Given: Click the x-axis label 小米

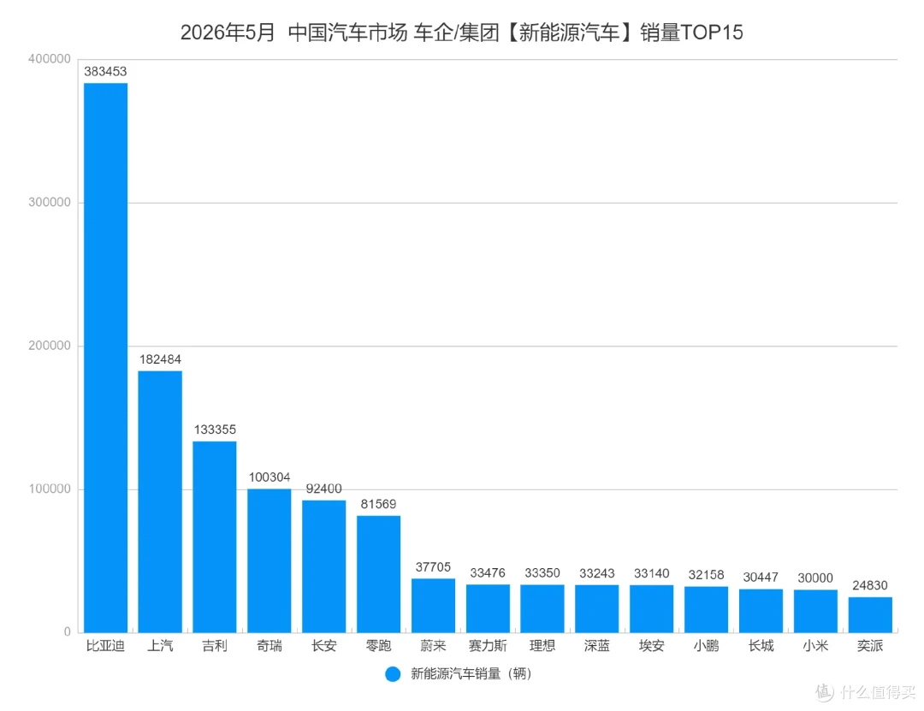Looking at the screenshot, I should pyautogui.click(x=815, y=646).
